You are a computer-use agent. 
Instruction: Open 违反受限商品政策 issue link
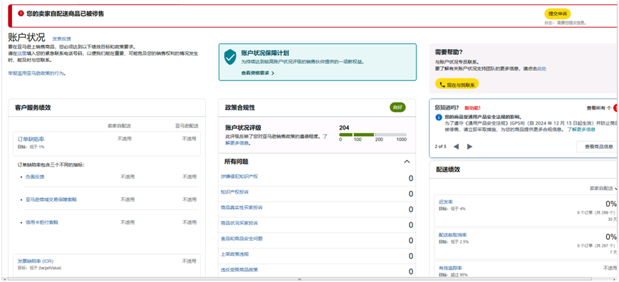click(x=239, y=270)
